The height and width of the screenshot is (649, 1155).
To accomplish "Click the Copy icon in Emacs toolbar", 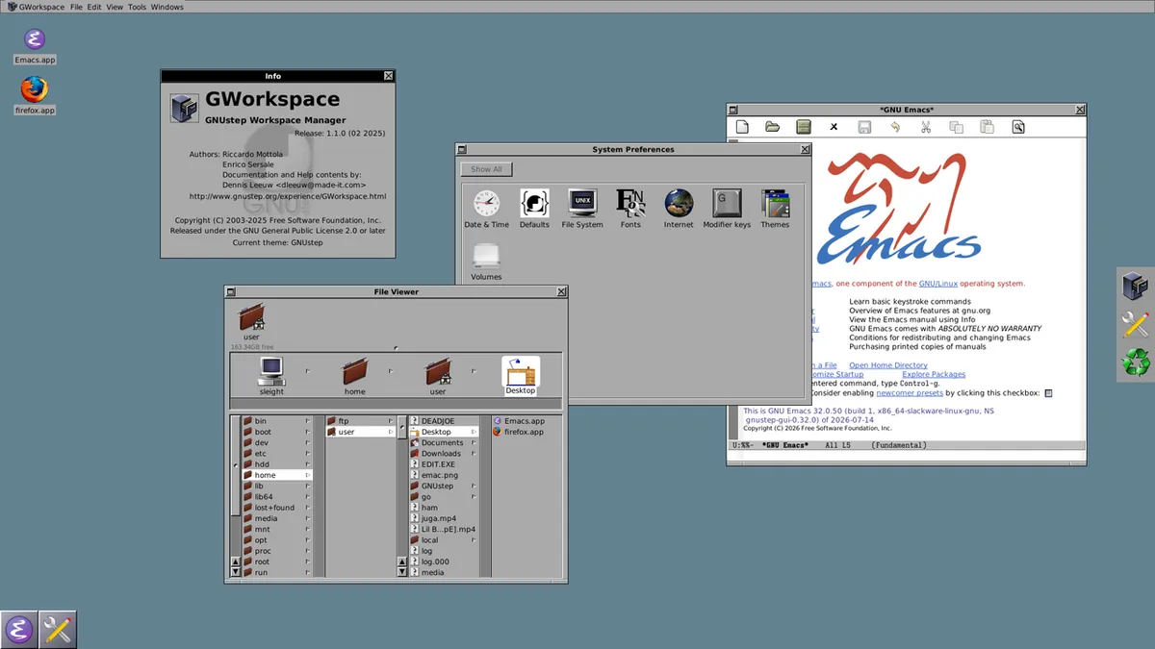I will [x=956, y=127].
